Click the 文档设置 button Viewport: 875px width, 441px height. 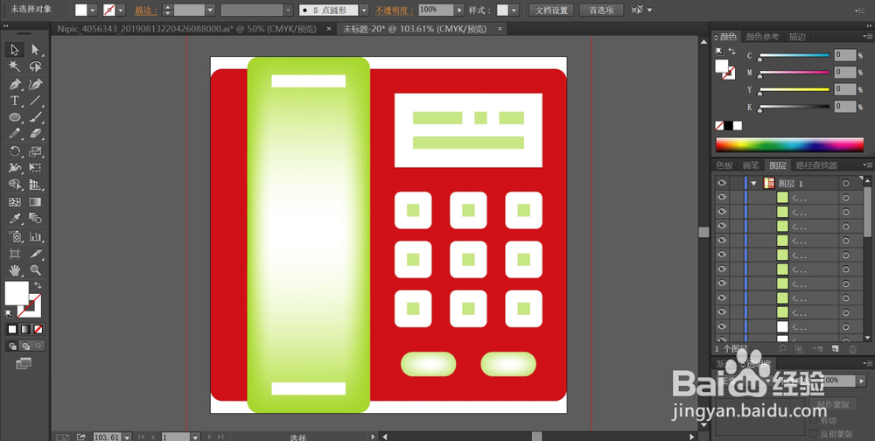(551, 10)
